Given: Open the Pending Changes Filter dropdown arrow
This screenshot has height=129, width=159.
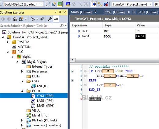Looking at the screenshot, I should 37,19.
